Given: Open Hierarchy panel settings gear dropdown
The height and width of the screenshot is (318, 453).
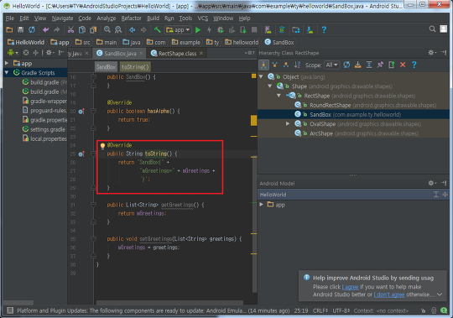Looking at the screenshot, I should [432, 53].
